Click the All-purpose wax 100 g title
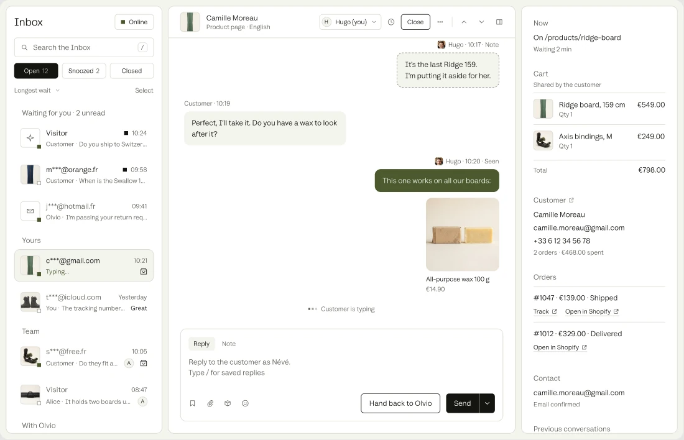Image resolution: width=684 pixels, height=440 pixels. 458,279
